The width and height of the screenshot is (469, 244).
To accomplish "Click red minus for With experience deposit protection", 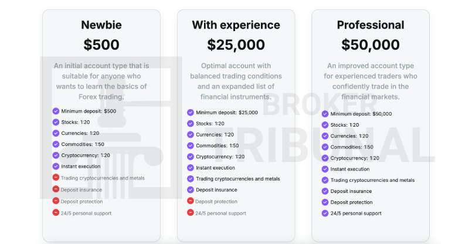I will click(x=191, y=201).
